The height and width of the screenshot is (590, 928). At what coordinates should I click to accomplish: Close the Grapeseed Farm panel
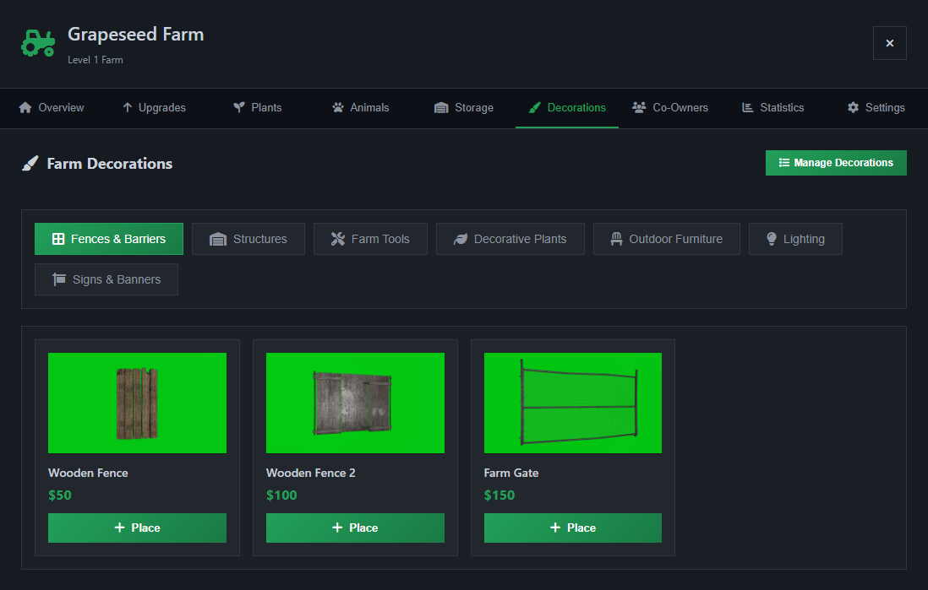tap(889, 43)
